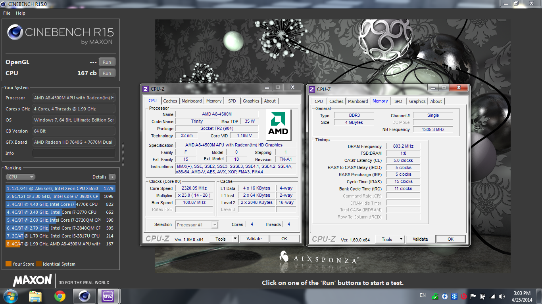Viewport: 542px width, 304px height.
Task: Open SPD tab in left CPU-Z window
Action: tap(232, 101)
